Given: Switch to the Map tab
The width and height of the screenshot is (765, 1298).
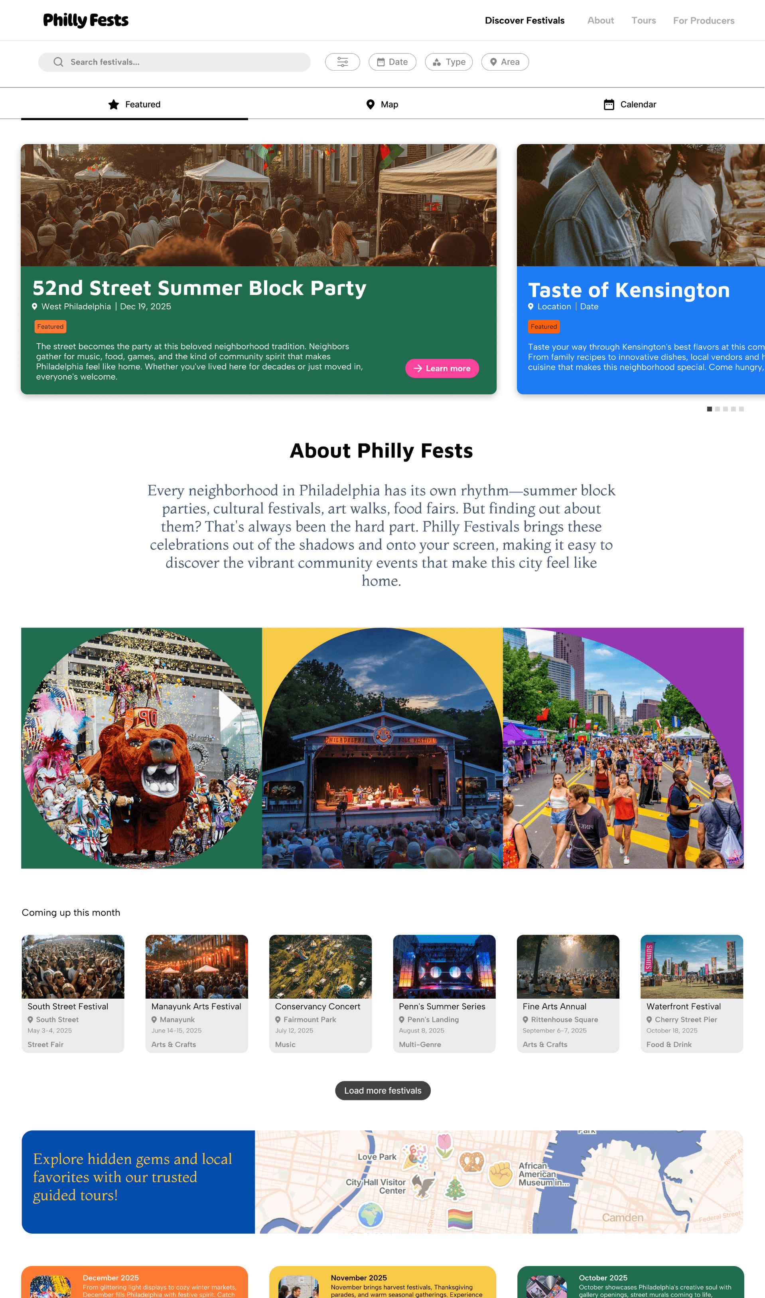Looking at the screenshot, I should (x=382, y=104).
